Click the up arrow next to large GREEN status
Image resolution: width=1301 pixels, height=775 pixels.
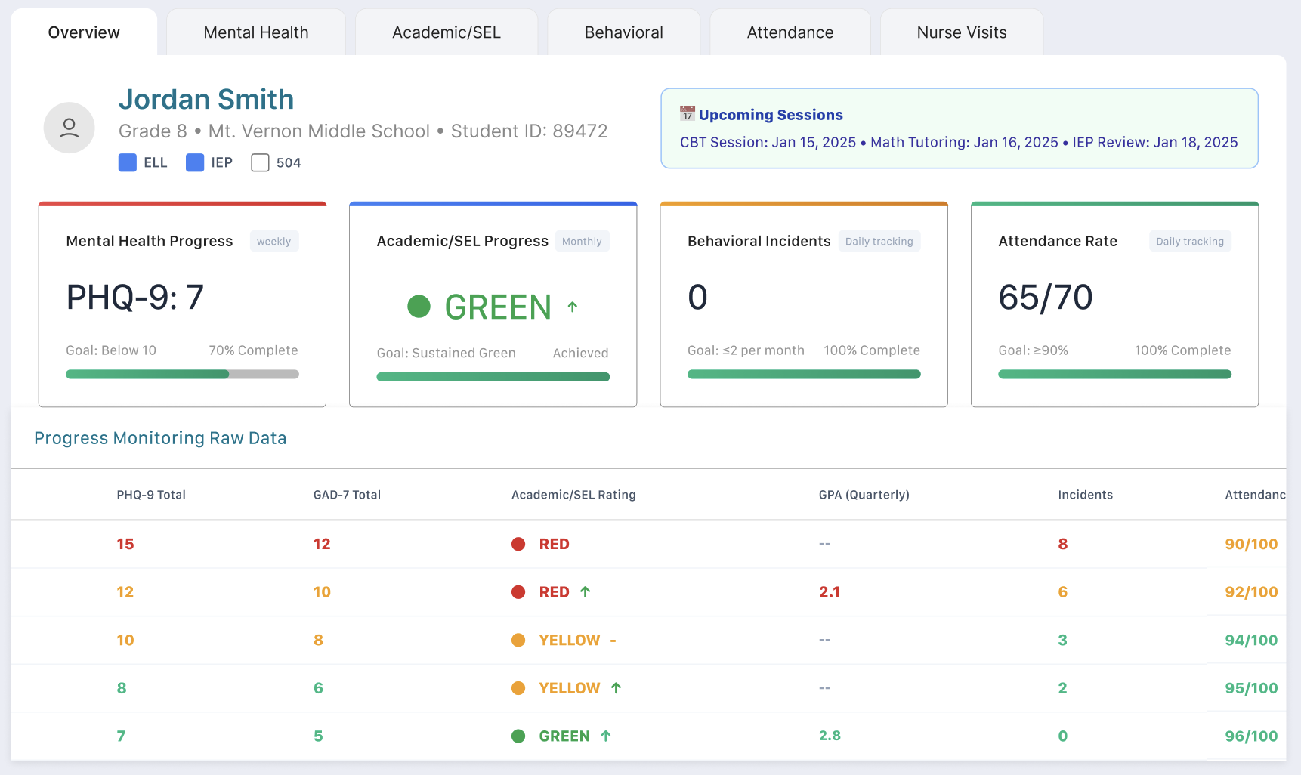pos(573,307)
